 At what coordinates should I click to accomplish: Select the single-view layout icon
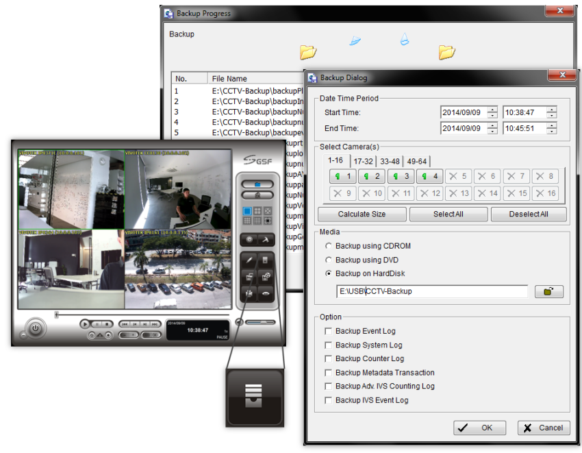click(x=249, y=211)
